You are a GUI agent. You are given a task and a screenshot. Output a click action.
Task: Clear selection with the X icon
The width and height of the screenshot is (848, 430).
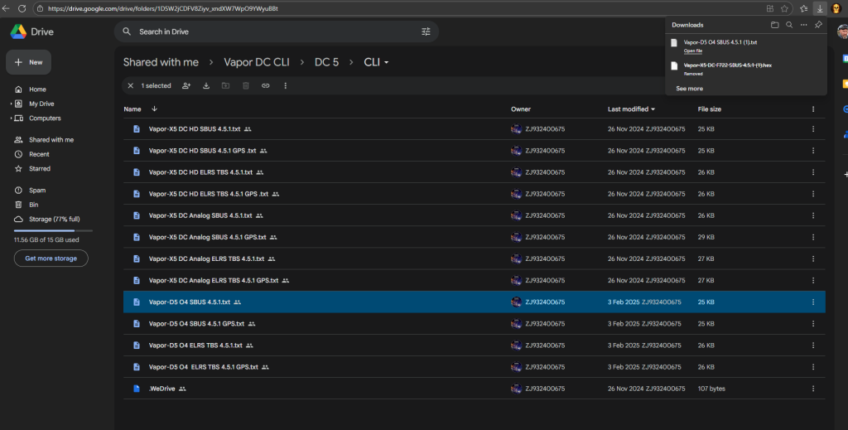[130, 85]
